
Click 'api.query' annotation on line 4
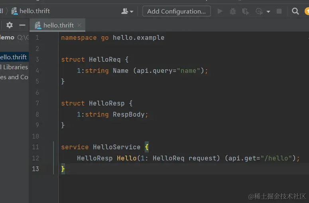click(155, 70)
